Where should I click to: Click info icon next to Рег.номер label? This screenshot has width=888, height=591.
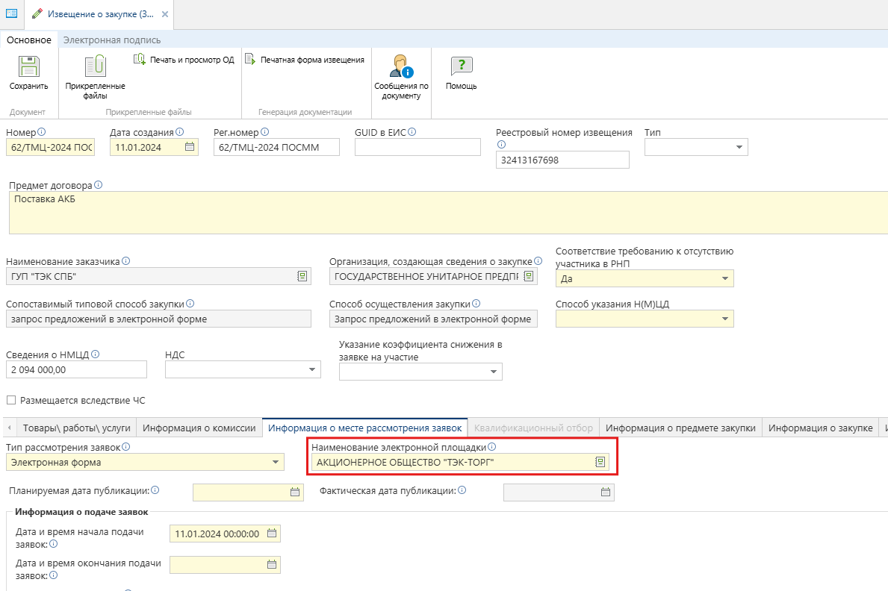point(264,132)
